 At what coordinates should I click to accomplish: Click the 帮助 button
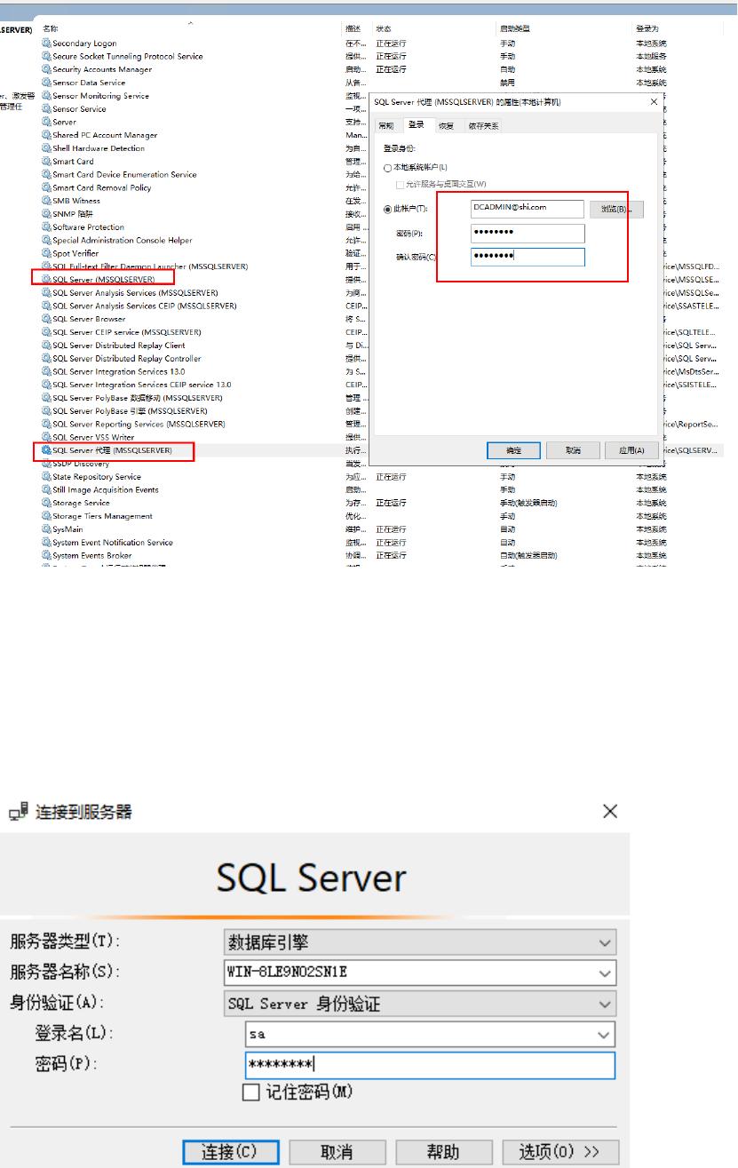click(443, 1152)
